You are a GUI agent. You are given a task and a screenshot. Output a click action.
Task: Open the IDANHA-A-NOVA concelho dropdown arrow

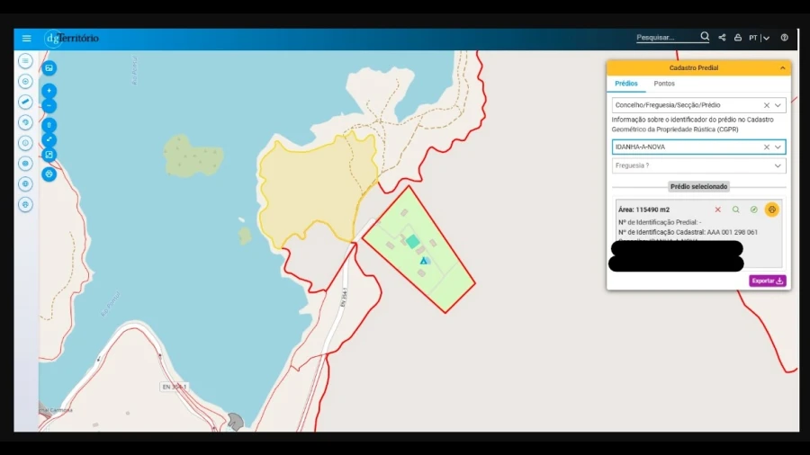[x=778, y=147]
